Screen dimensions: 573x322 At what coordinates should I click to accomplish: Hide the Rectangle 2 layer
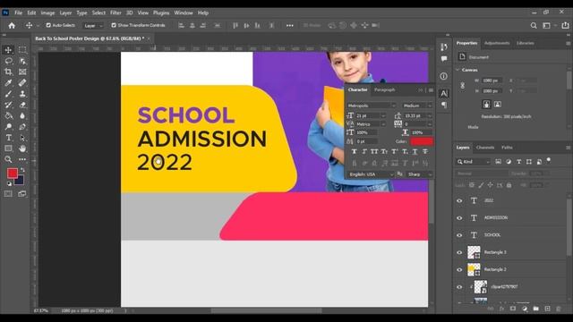pos(459,270)
